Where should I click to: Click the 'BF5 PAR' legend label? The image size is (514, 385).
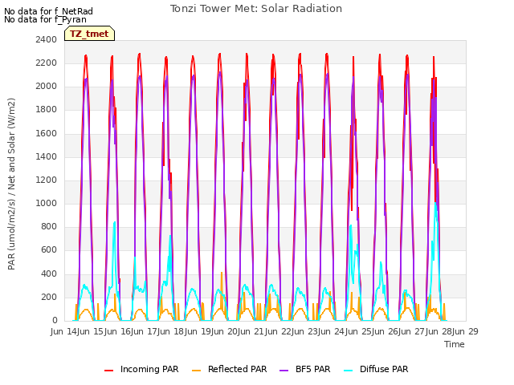pyautogui.click(x=312, y=369)
